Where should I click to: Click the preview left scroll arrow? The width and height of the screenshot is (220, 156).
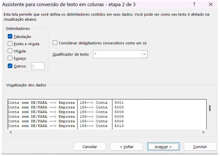10,132
